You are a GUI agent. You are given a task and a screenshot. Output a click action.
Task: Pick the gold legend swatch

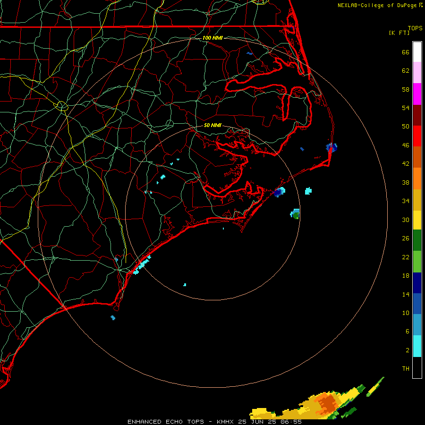pyautogui.click(x=417, y=200)
